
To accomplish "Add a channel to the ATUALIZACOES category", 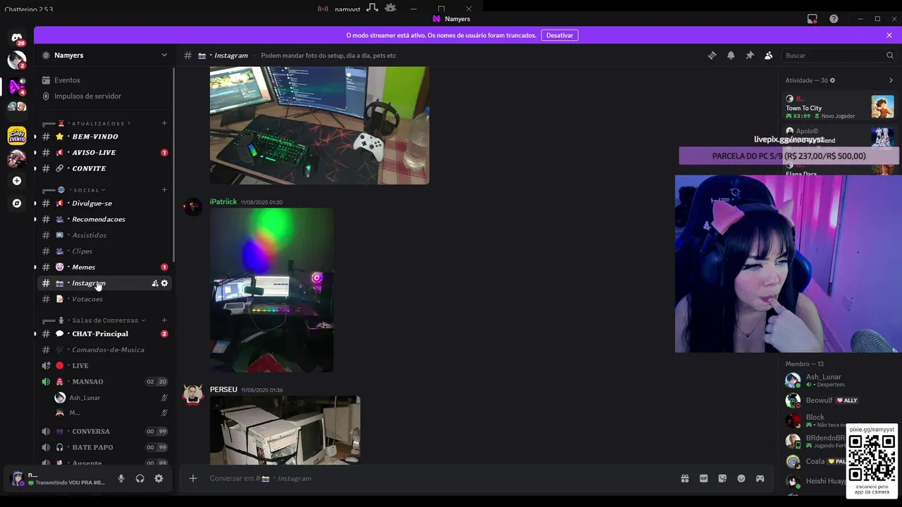I will 164,123.
